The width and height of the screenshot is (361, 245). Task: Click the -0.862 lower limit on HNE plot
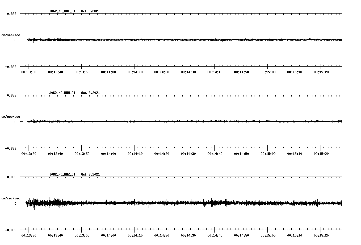click(x=11, y=67)
